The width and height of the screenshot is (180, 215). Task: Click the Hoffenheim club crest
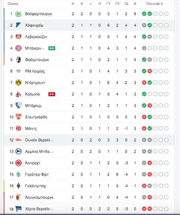pos(18,25)
